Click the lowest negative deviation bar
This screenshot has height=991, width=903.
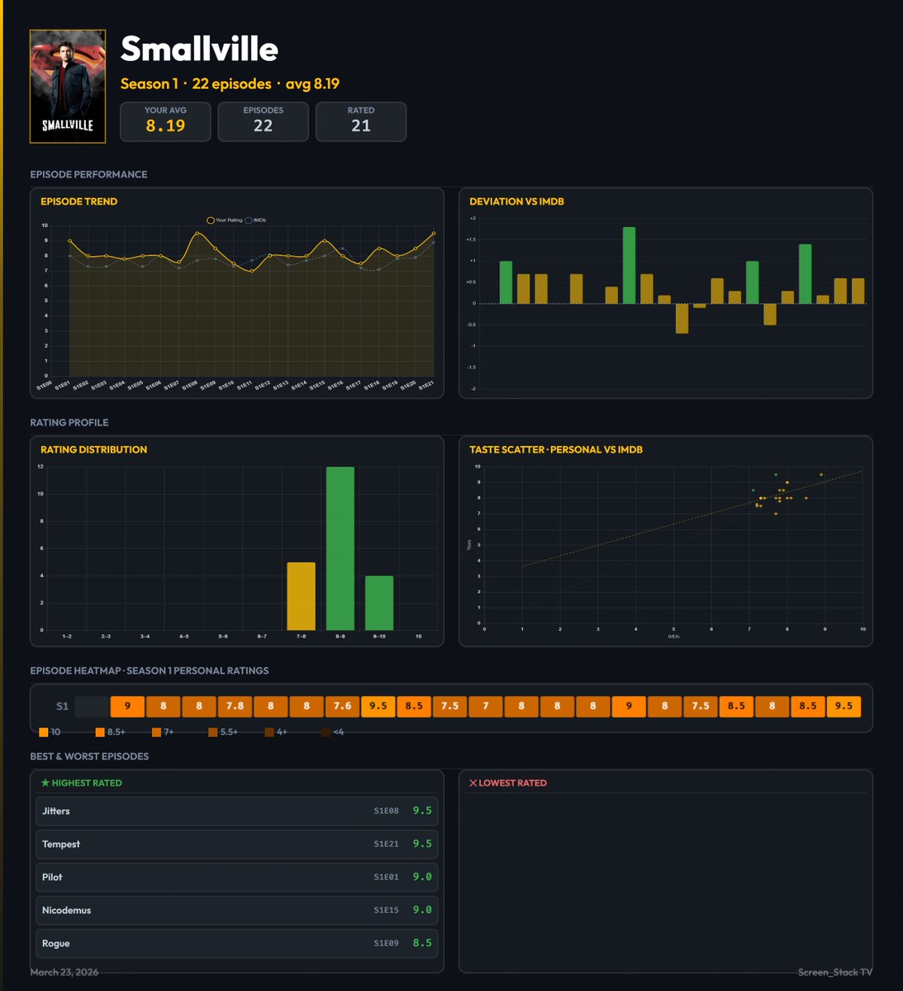pyautogui.click(x=682, y=318)
